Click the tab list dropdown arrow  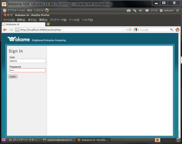click(x=178, y=24)
